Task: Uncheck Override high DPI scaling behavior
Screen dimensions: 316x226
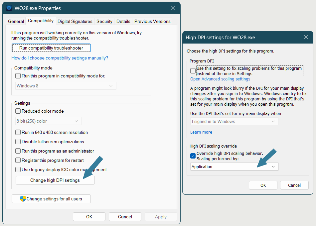Action: pos(193,156)
